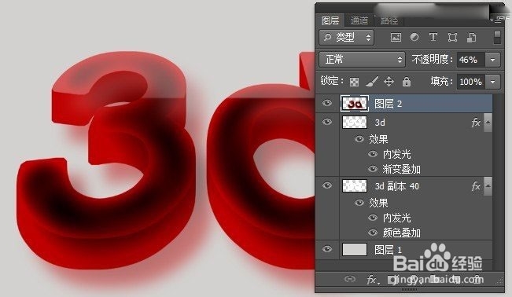Click the 3d layer thumbnail

(x=355, y=122)
